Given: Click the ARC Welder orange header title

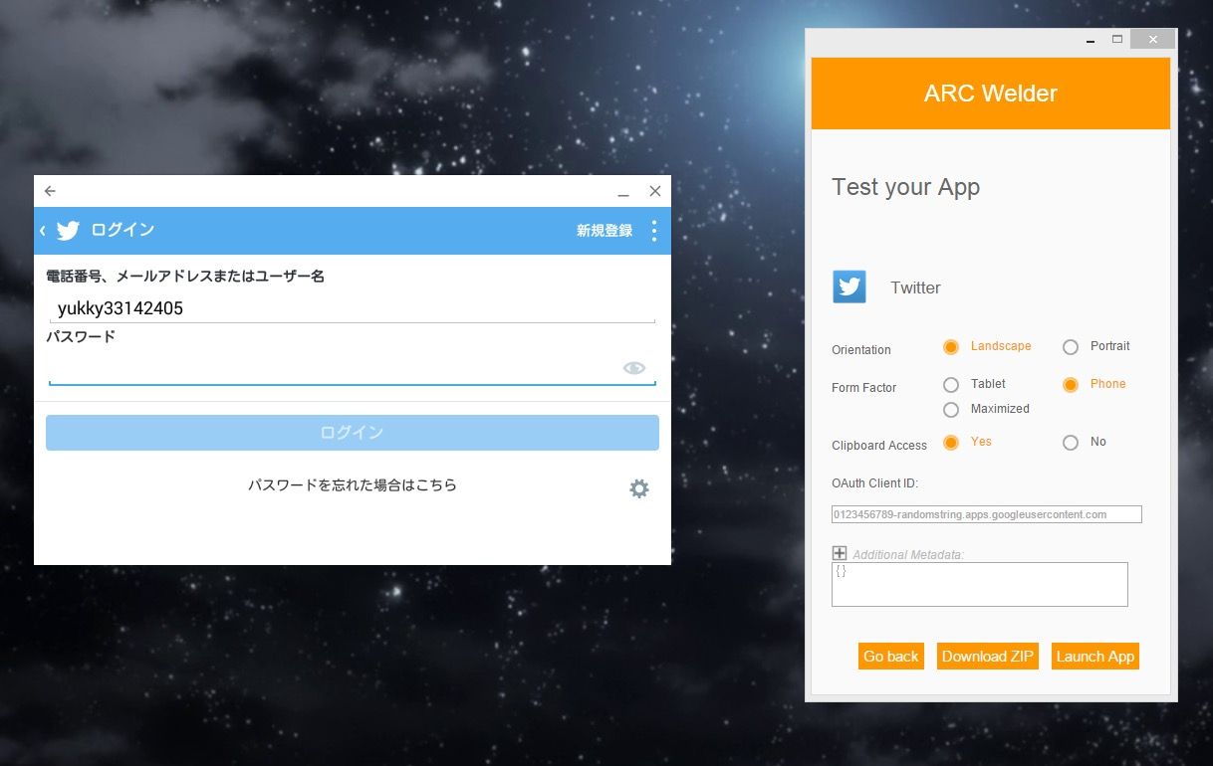Looking at the screenshot, I should click(x=991, y=94).
